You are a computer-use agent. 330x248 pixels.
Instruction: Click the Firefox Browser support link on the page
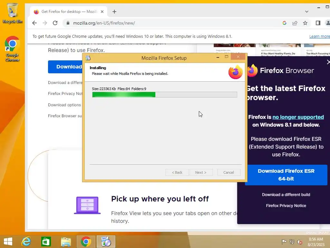[65, 116]
